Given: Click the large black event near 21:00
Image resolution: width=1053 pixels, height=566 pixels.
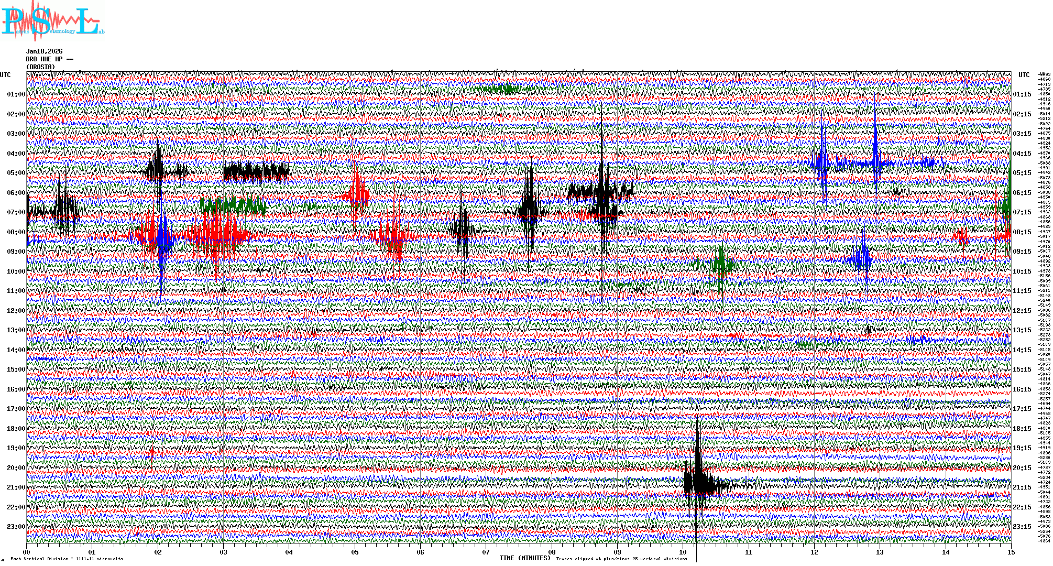Looking at the screenshot, I should click(699, 482).
